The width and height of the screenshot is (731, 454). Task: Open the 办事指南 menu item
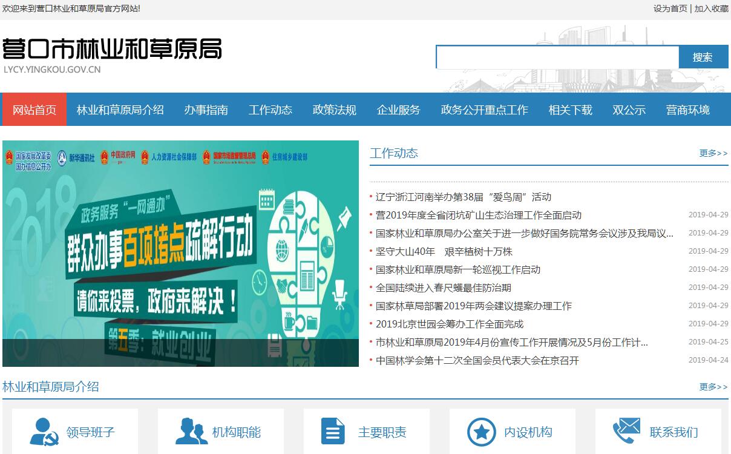tap(206, 110)
